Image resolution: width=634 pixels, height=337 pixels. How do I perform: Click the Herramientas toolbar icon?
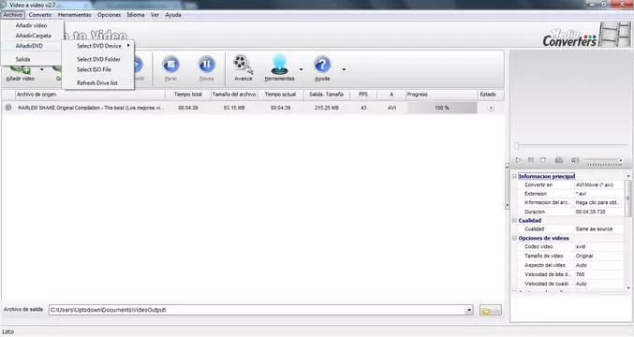(x=279, y=65)
